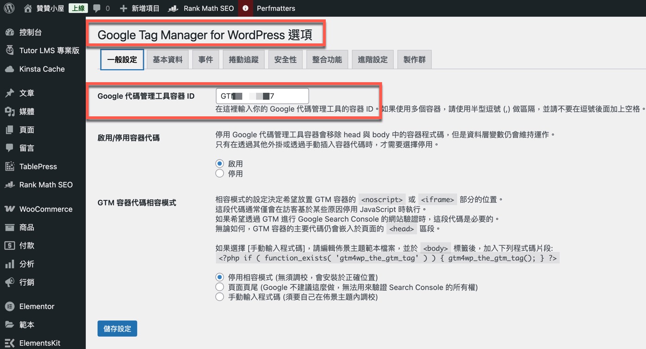Switch to the 進階設定 tab
Image resolution: width=646 pixels, height=349 pixels.
coord(373,60)
